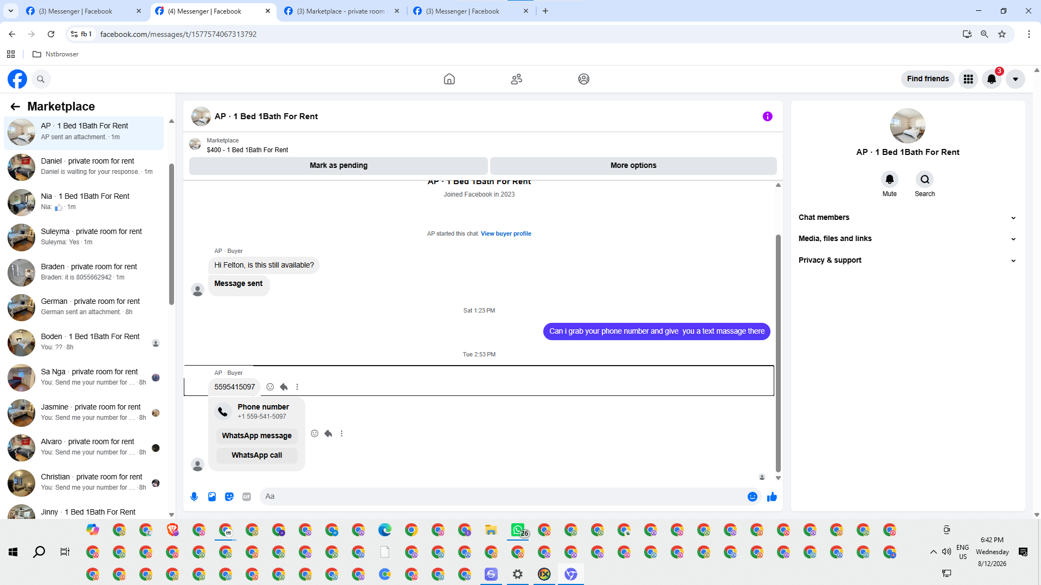Image resolution: width=1041 pixels, height=585 pixels.
Task: Open Daniel private room for rent chat
Action: point(83,167)
